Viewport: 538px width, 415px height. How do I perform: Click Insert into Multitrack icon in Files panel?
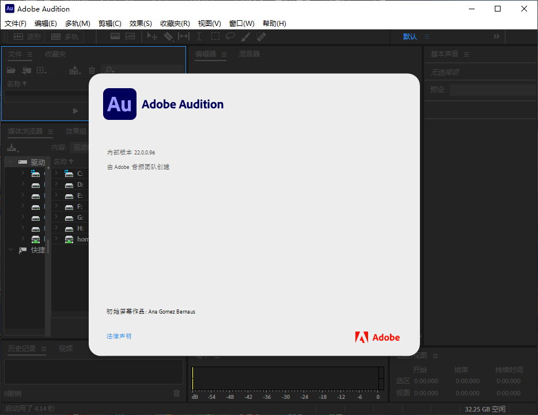(75, 70)
